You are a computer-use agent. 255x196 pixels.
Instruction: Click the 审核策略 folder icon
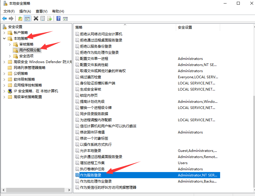coord(16,44)
